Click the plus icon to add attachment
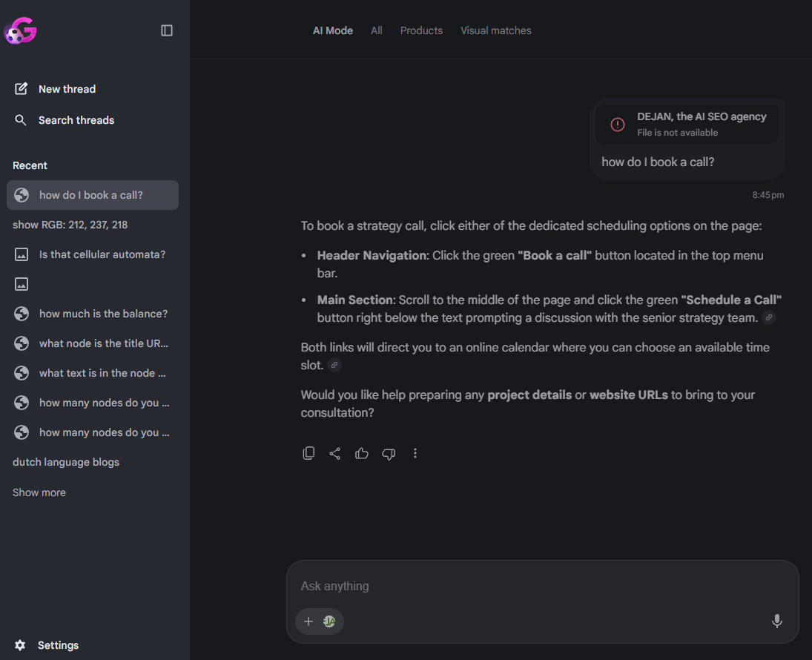 click(x=308, y=621)
